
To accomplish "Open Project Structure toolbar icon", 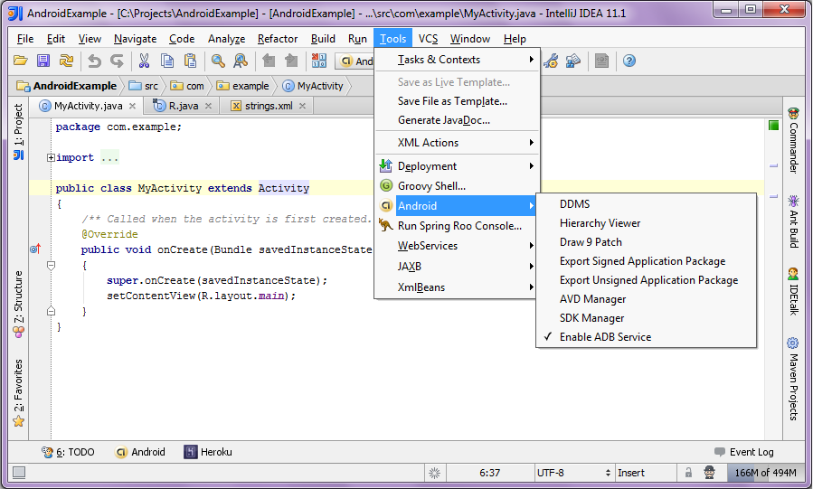I will (x=572, y=61).
